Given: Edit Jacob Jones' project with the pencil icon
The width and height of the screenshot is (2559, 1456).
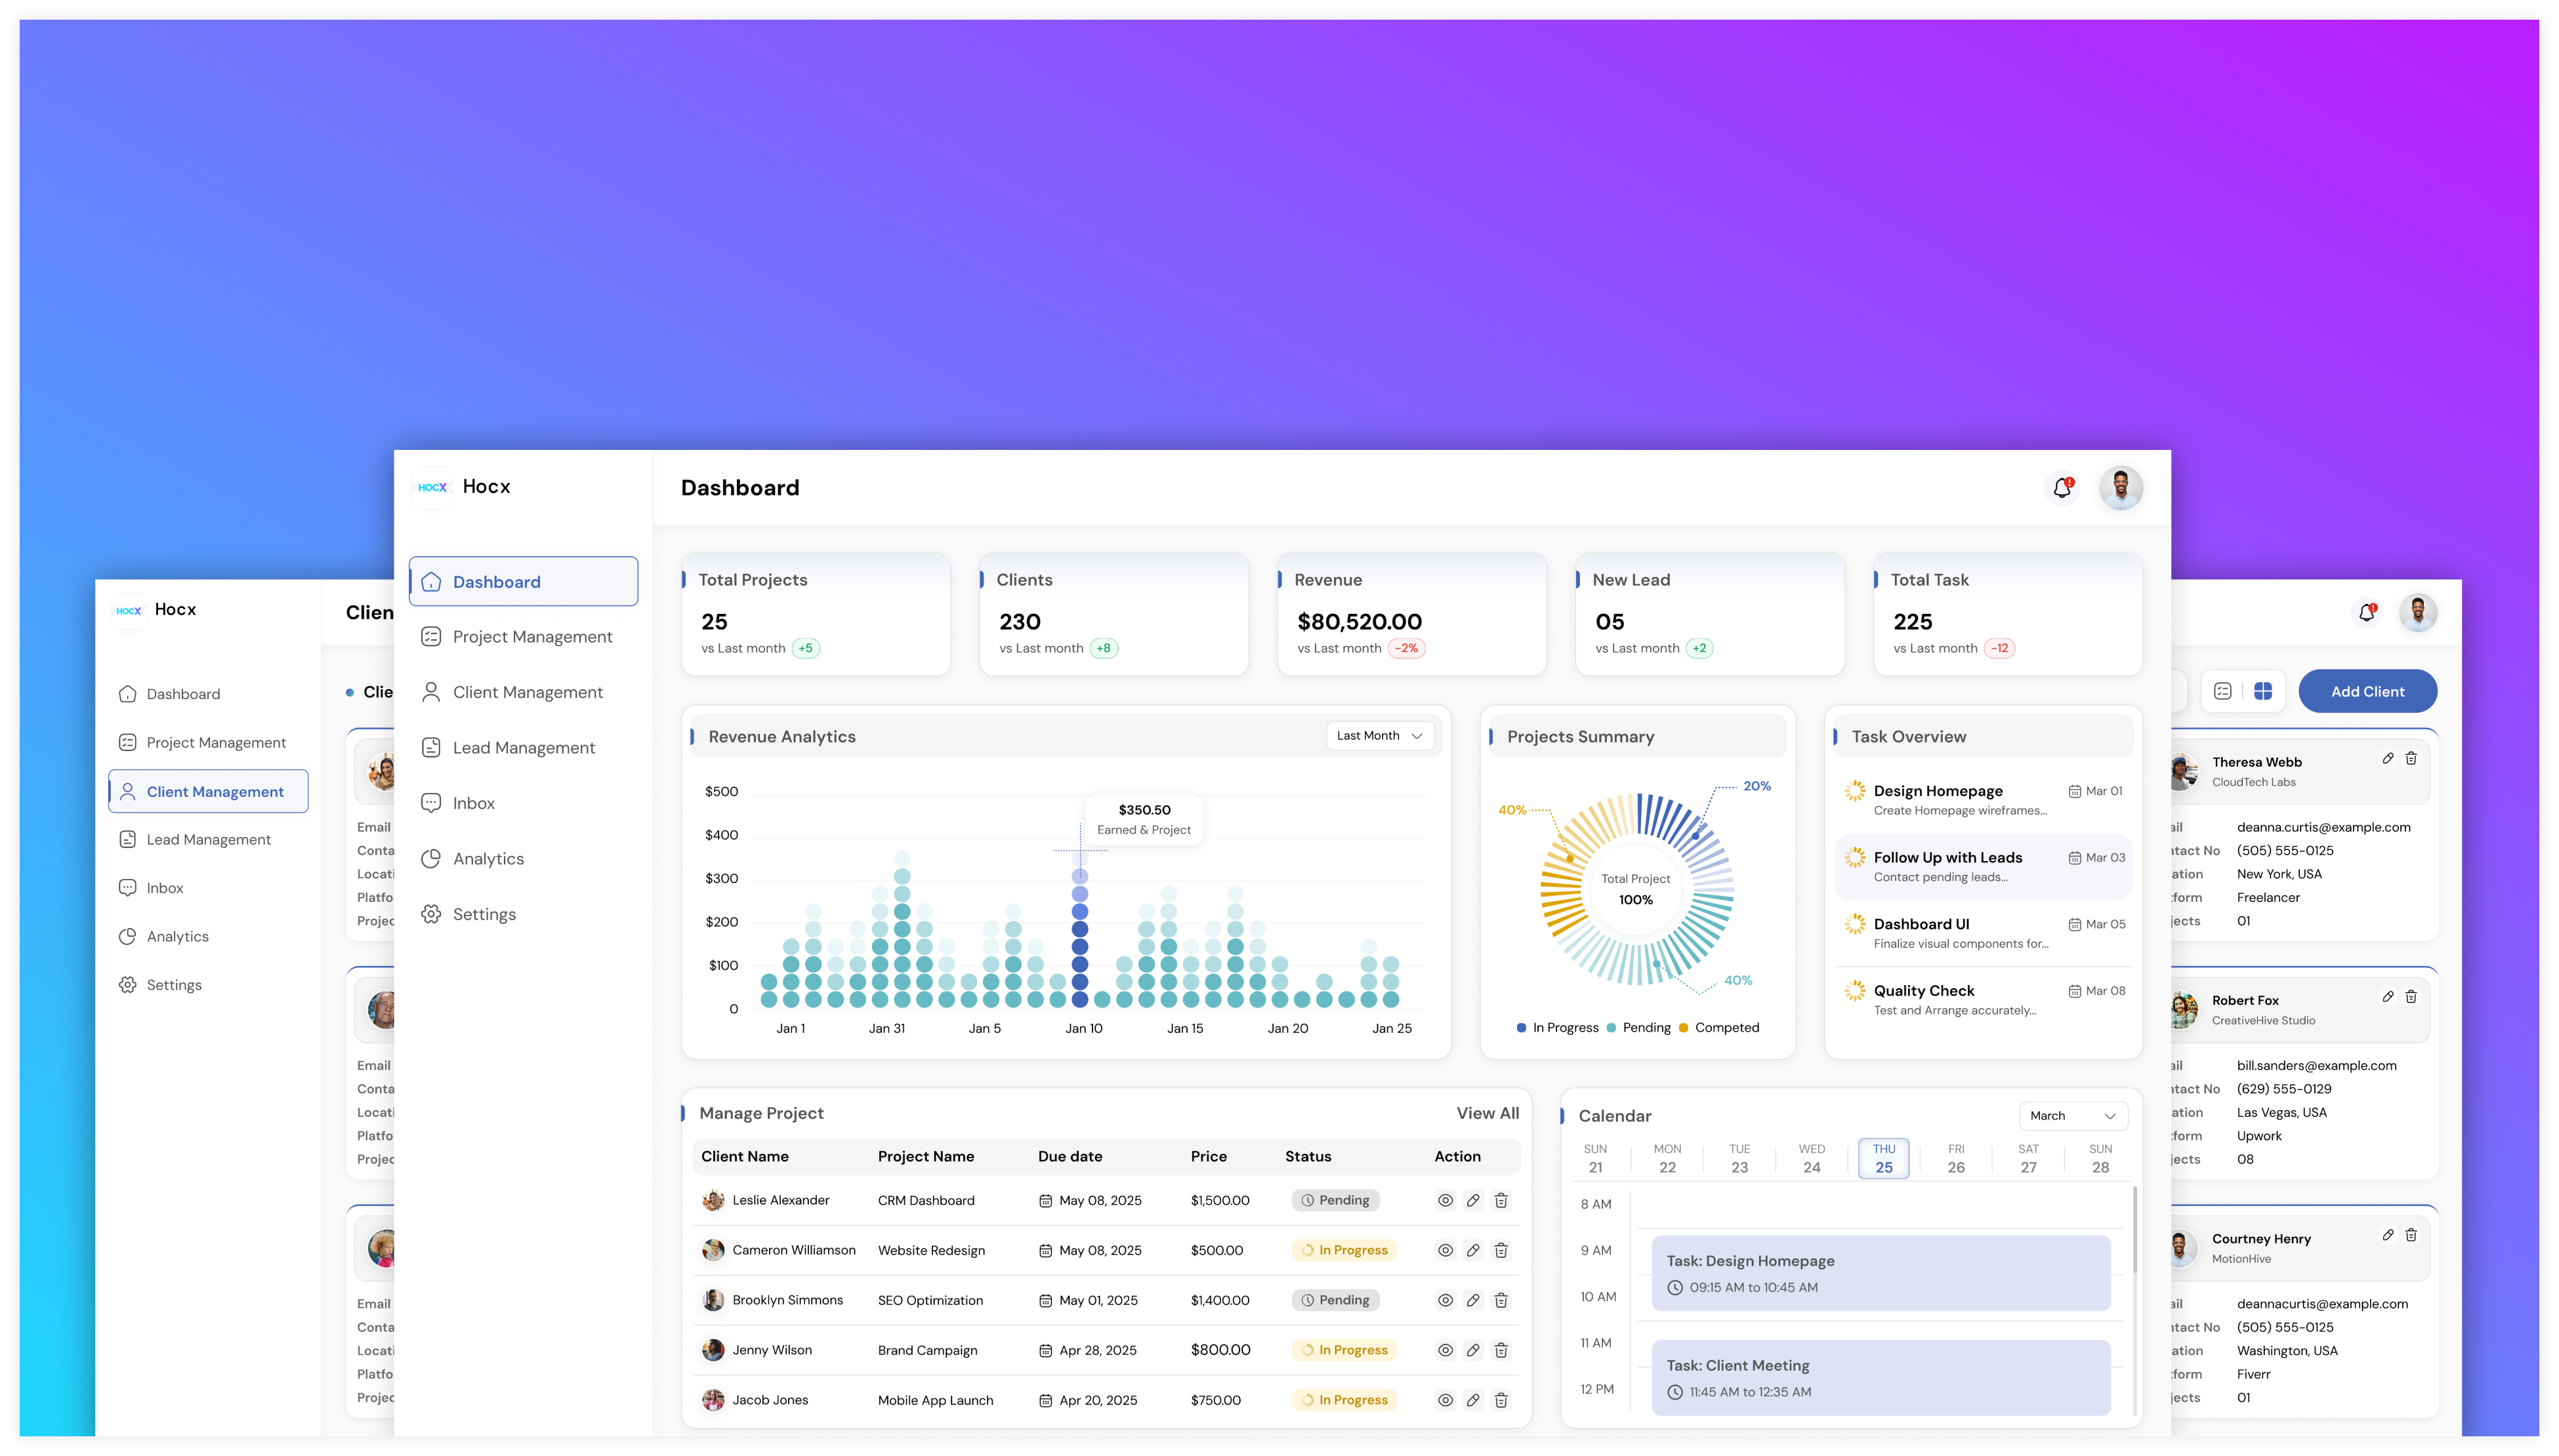Looking at the screenshot, I should (x=1472, y=1400).
